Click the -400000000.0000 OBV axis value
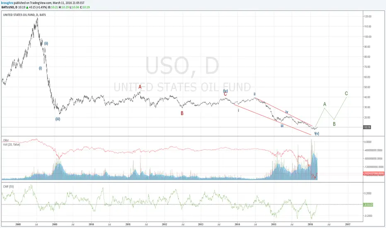This screenshot has height=228, width=386. (374, 150)
